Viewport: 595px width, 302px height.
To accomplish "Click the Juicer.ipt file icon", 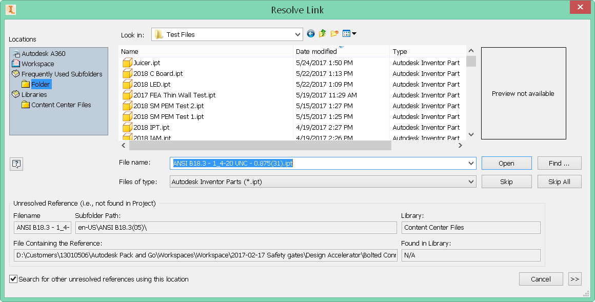I will (x=127, y=63).
